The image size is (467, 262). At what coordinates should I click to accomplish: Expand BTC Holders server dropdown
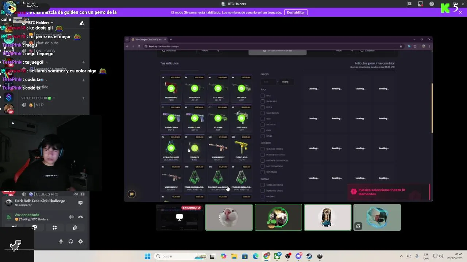pyautogui.click(x=52, y=23)
